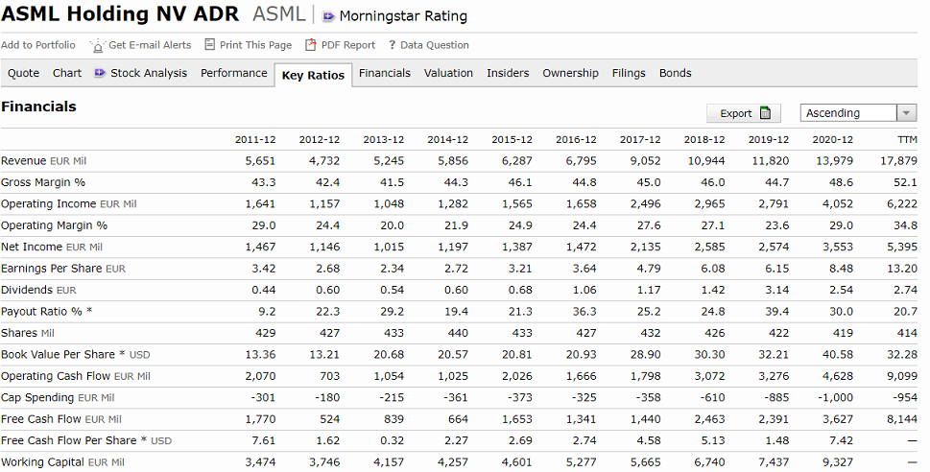Click the Add to Portfolio link

[38, 45]
